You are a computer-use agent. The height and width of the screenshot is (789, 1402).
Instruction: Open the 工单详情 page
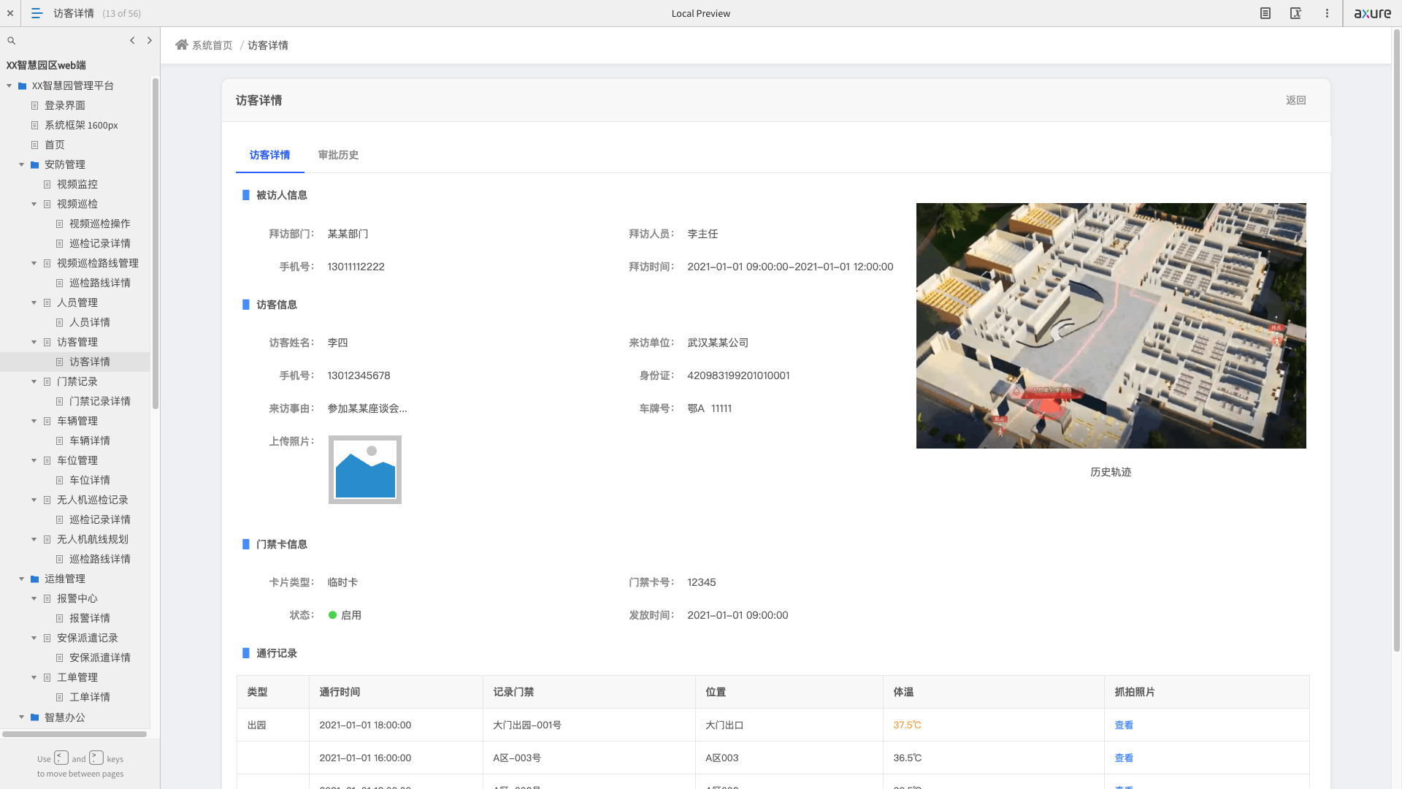[x=90, y=697]
